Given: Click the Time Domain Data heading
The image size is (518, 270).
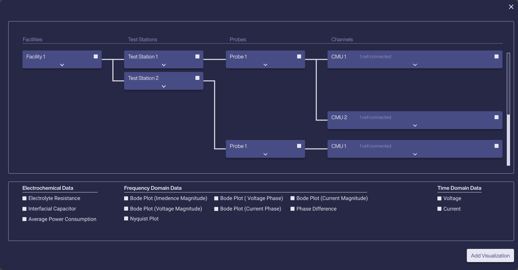Looking at the screenshot, I should [x=459, y=188].
